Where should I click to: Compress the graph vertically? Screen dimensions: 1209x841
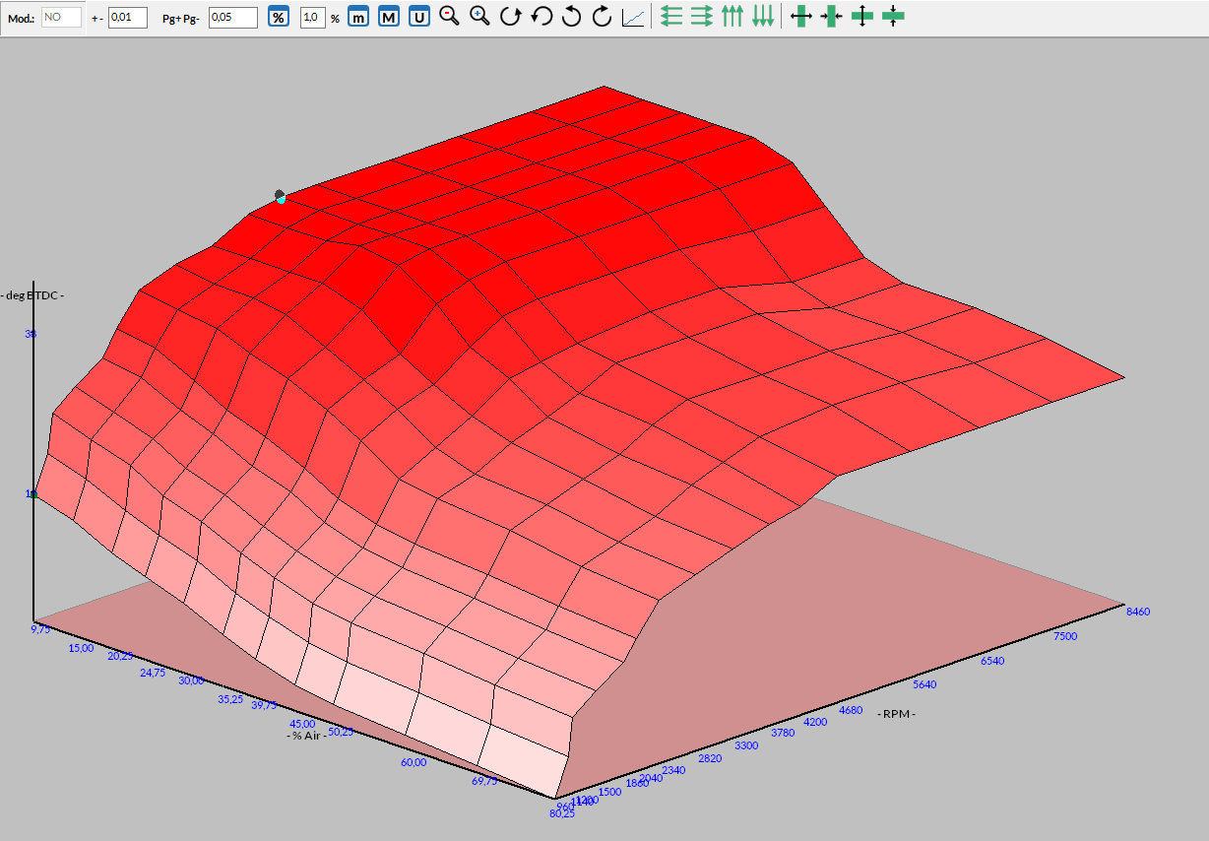(x=893, y=17)
